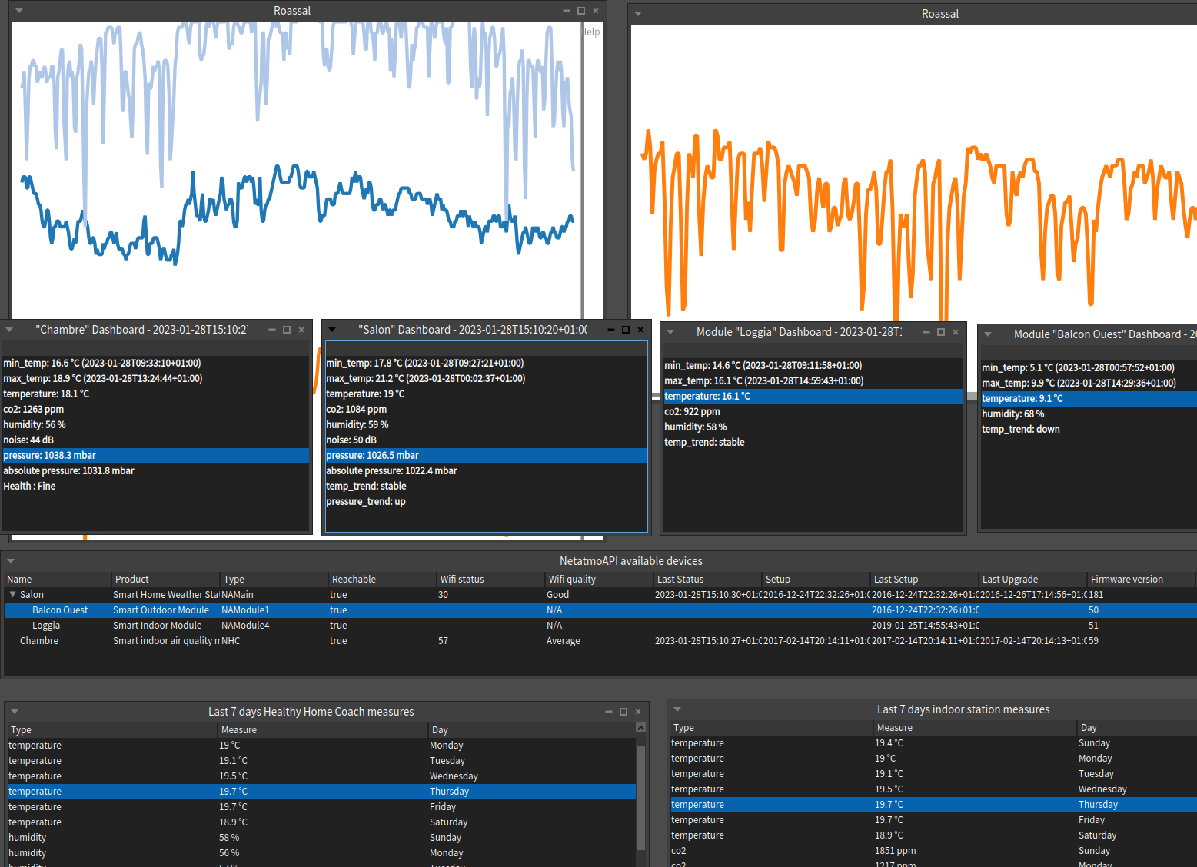
Task: Open the "Salon" Dashboard window menu triangle
Action: pyautogui.click(x=332, y=330)
